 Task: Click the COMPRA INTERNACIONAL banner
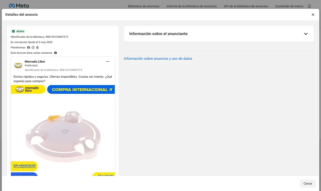click(x=81, y=90)
